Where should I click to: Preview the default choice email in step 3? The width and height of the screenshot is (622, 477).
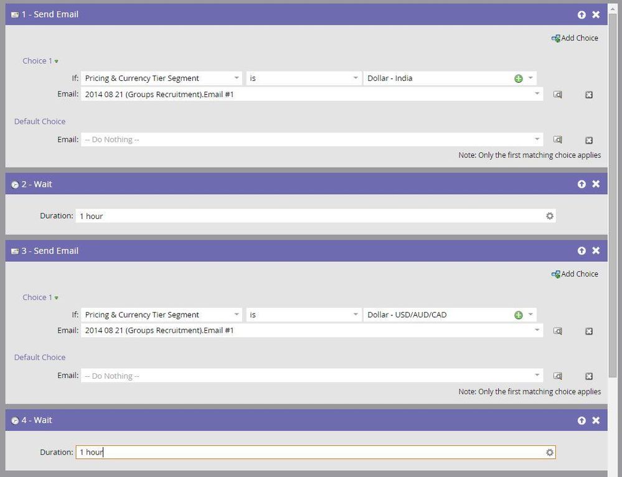(558, 376)
